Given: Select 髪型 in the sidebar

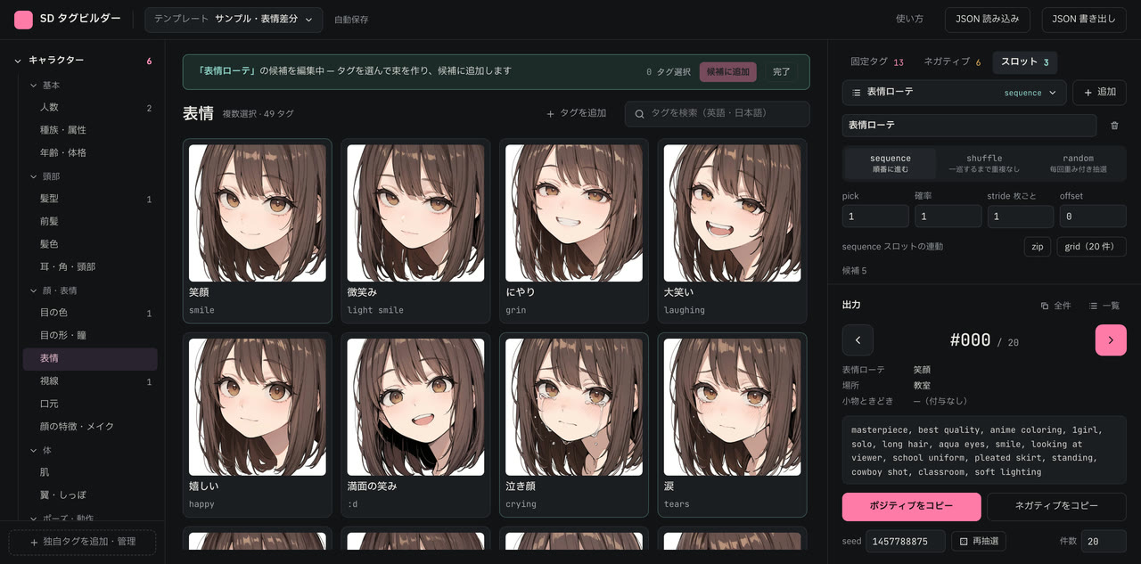Looking at the screenshot, I should 90,199.
